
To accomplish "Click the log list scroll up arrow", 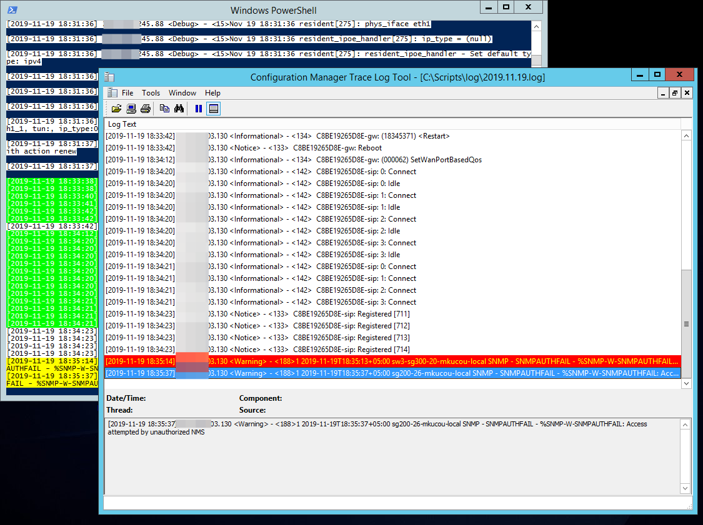I will [x=686, y=136].
